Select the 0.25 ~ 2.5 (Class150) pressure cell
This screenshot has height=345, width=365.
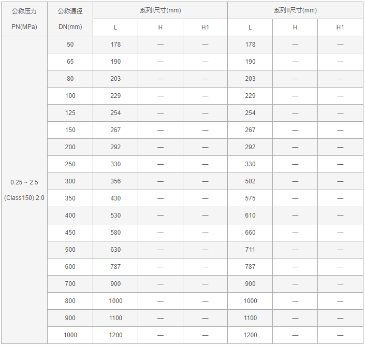coord(24,190)
